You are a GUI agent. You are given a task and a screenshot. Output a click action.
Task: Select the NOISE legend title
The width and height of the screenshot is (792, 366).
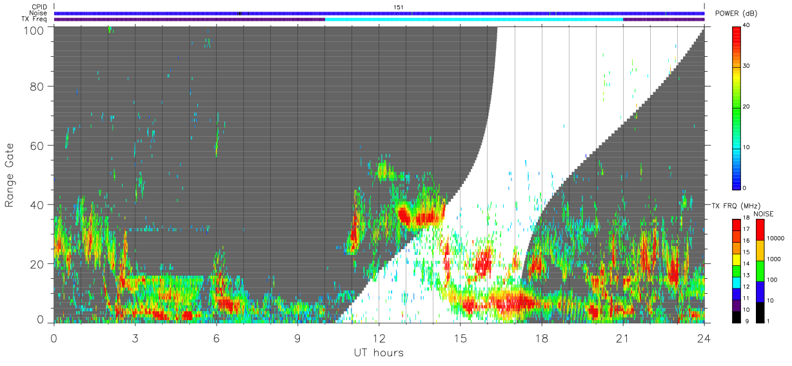click(764, 214)
